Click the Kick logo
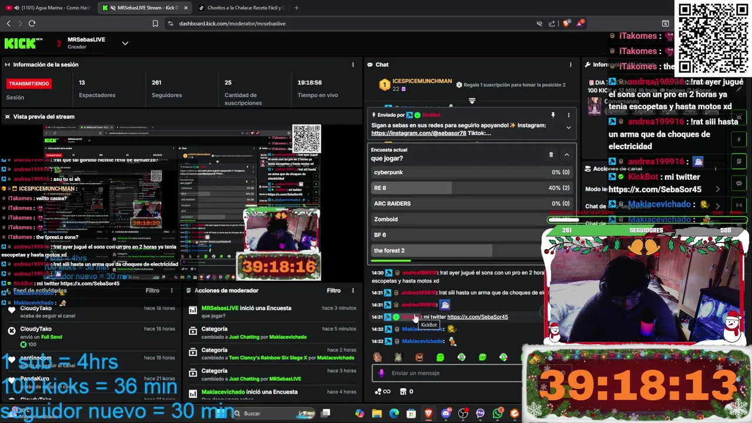This screenshot has height=423, width=752. [x=23, y=43]
